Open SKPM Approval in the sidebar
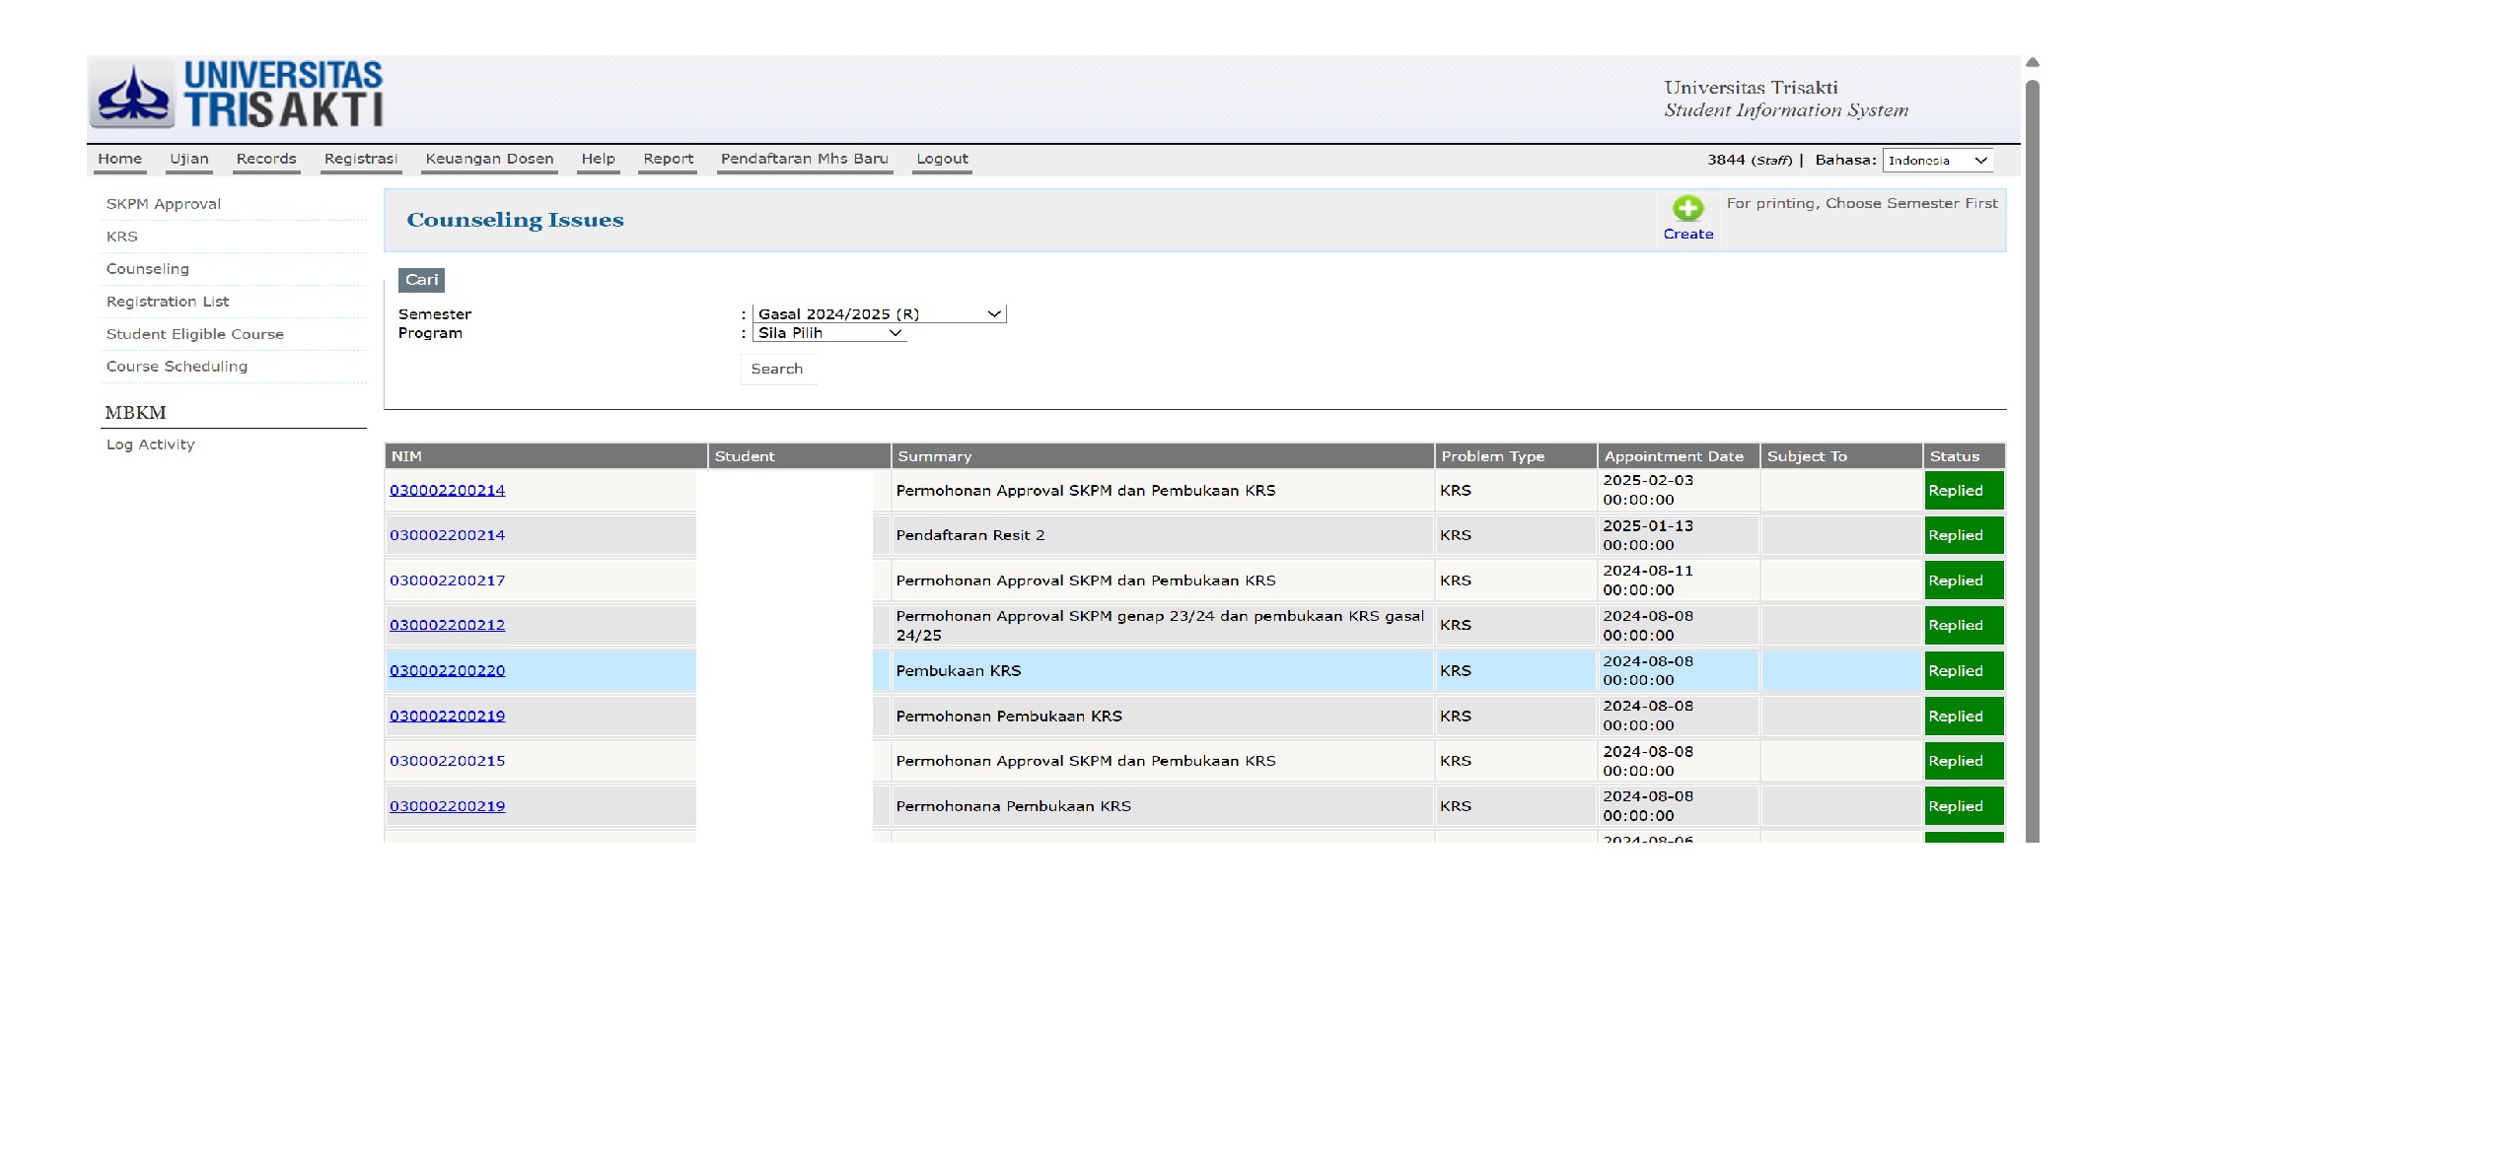 tap(164, 204)
